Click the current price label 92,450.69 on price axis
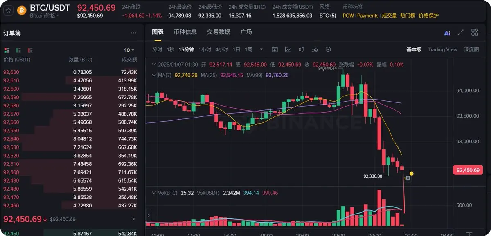The image size is (491, 236). click(467, 170)
